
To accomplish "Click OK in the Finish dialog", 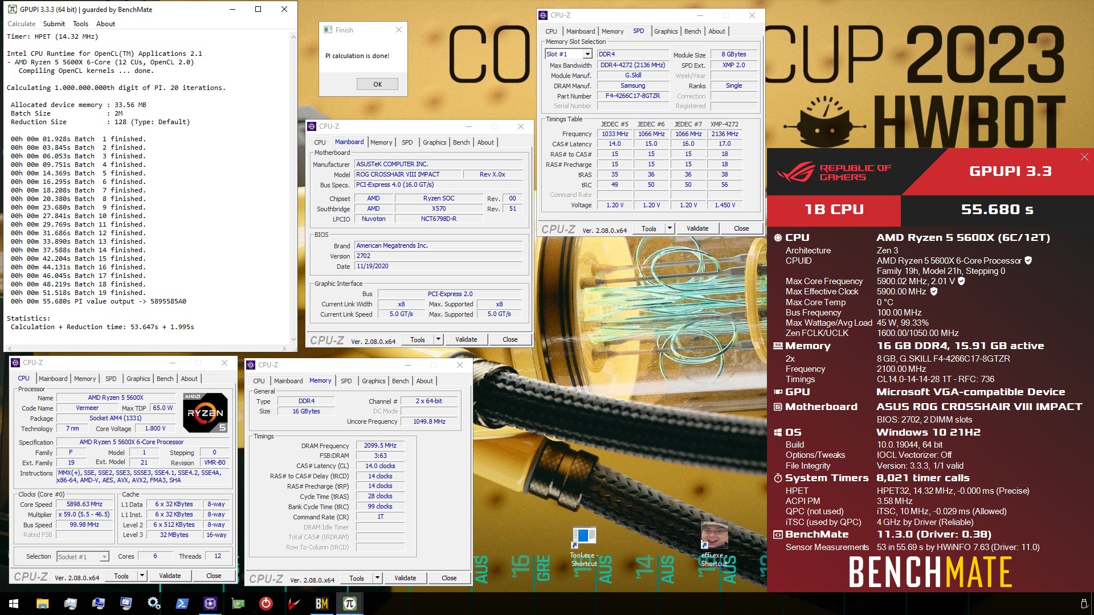I will [x=377, y=84].
